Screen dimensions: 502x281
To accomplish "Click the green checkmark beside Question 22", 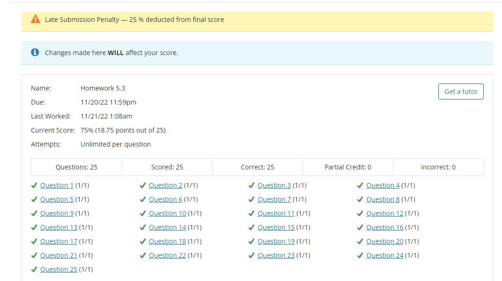I will (x=143, y=255).
